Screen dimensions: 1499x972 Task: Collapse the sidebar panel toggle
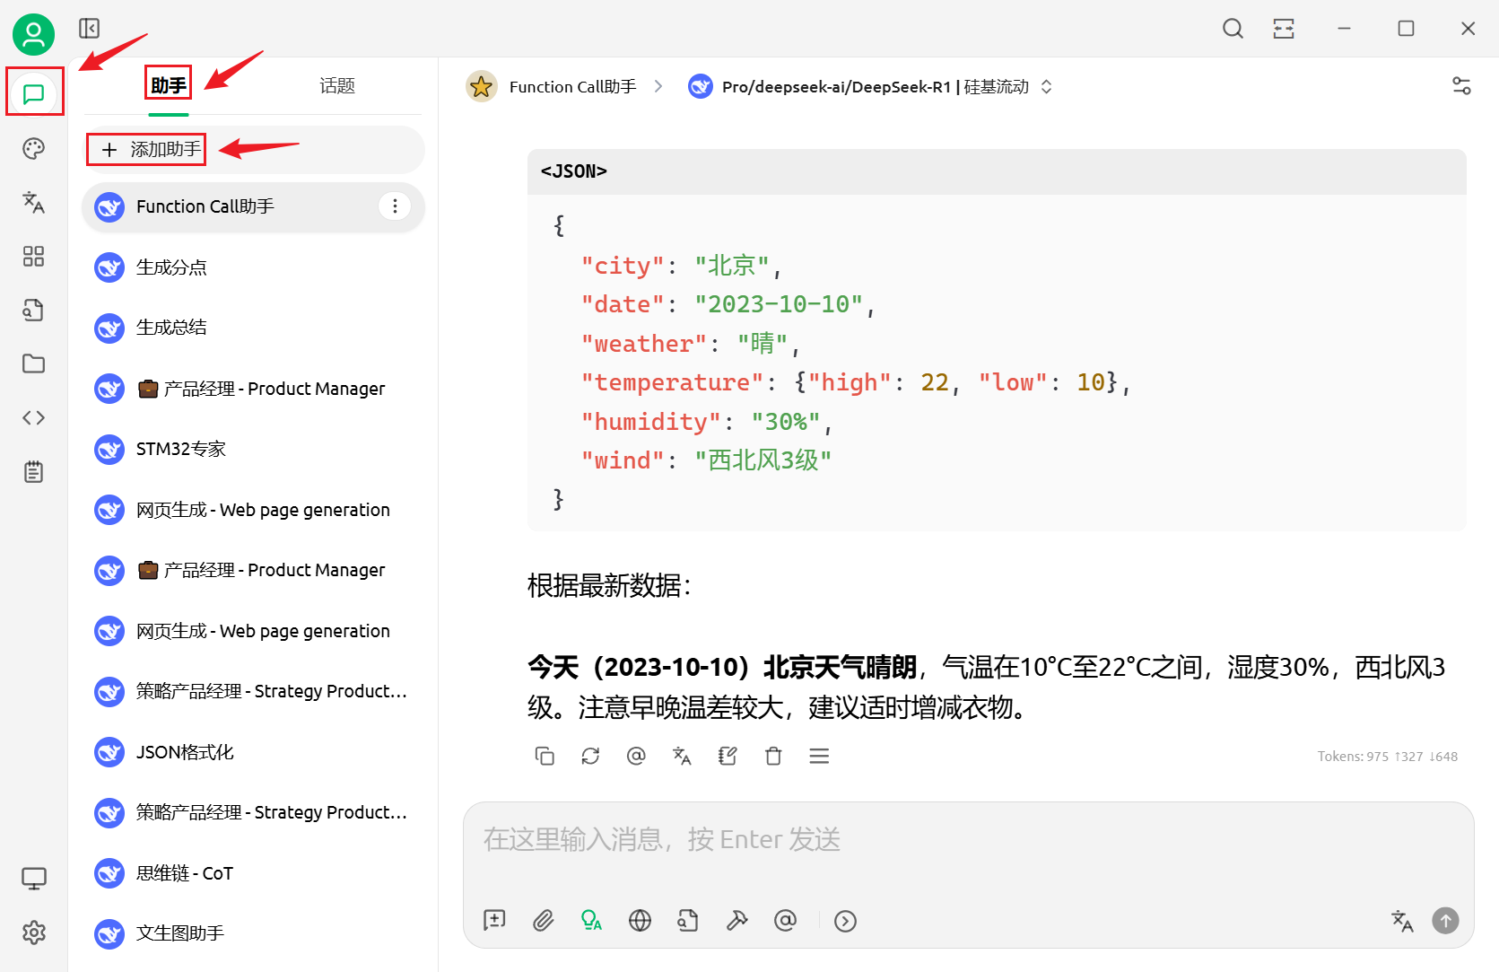[x=89, y=29]
